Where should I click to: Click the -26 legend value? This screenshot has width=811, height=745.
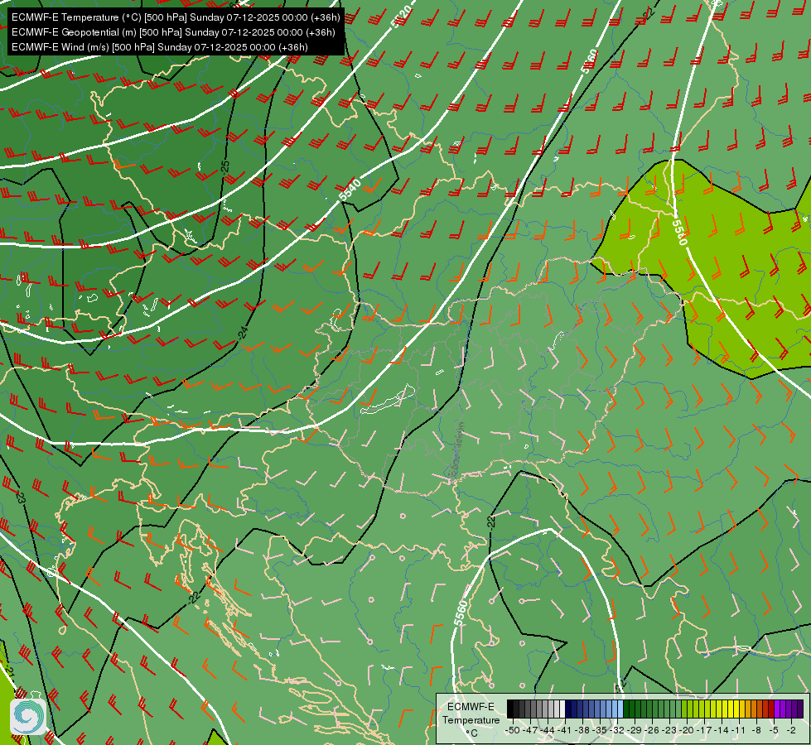652,731
